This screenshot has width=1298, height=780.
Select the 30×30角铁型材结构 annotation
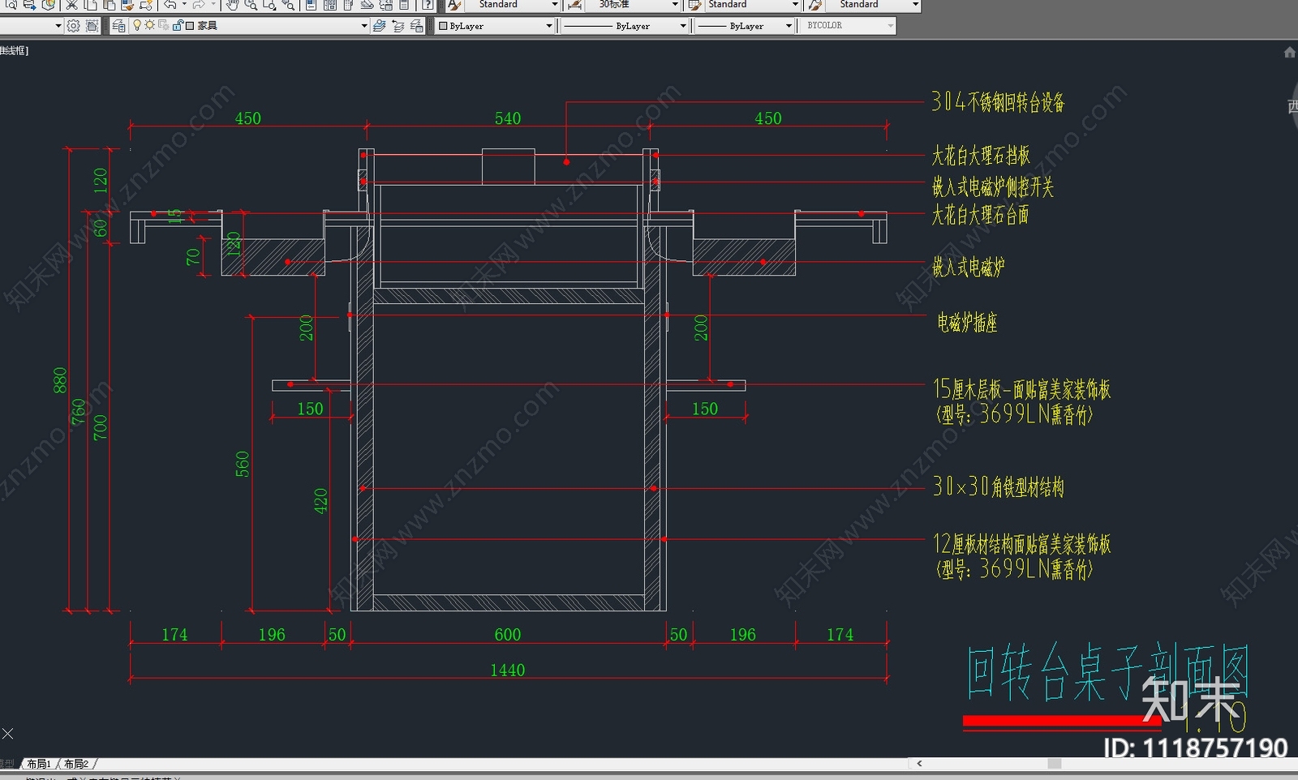point(998,486)
